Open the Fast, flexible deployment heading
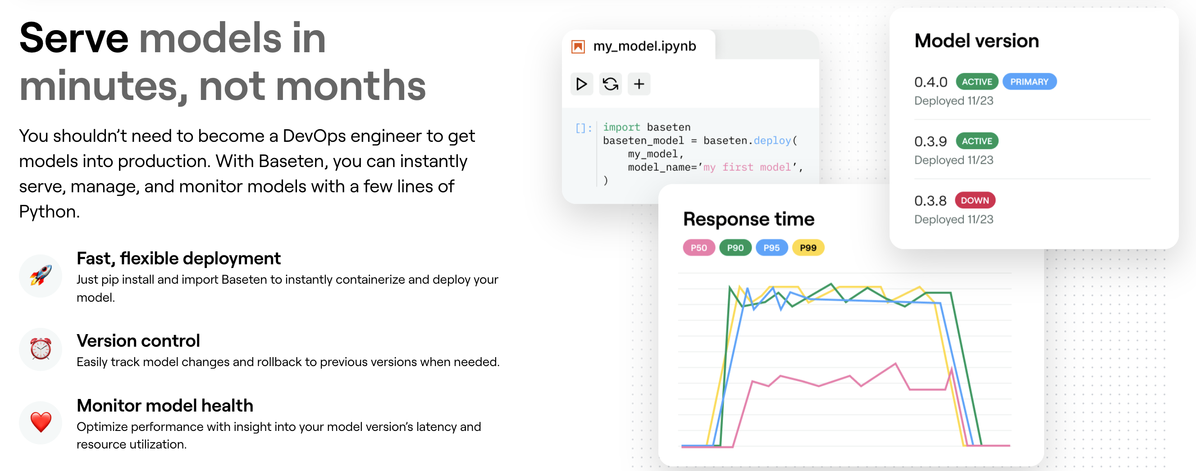This screenshot has height=471, width=1196. [x=178, y=258]
